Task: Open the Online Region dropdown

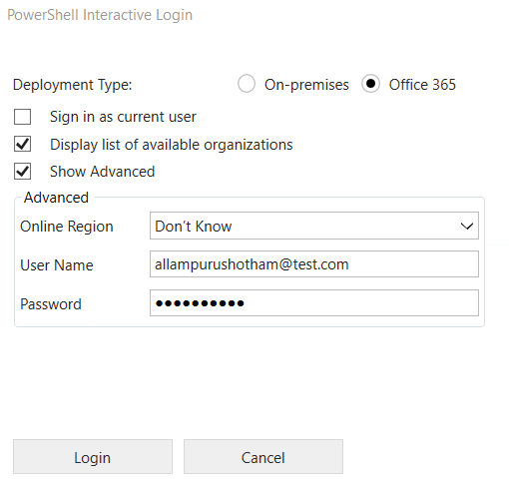Action: point(314,226)
